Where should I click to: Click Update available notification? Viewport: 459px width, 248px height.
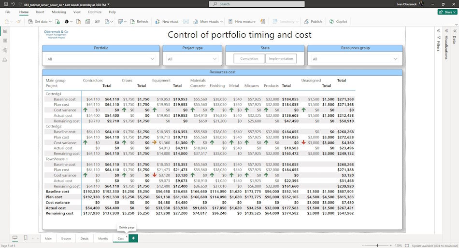(434, 246)
